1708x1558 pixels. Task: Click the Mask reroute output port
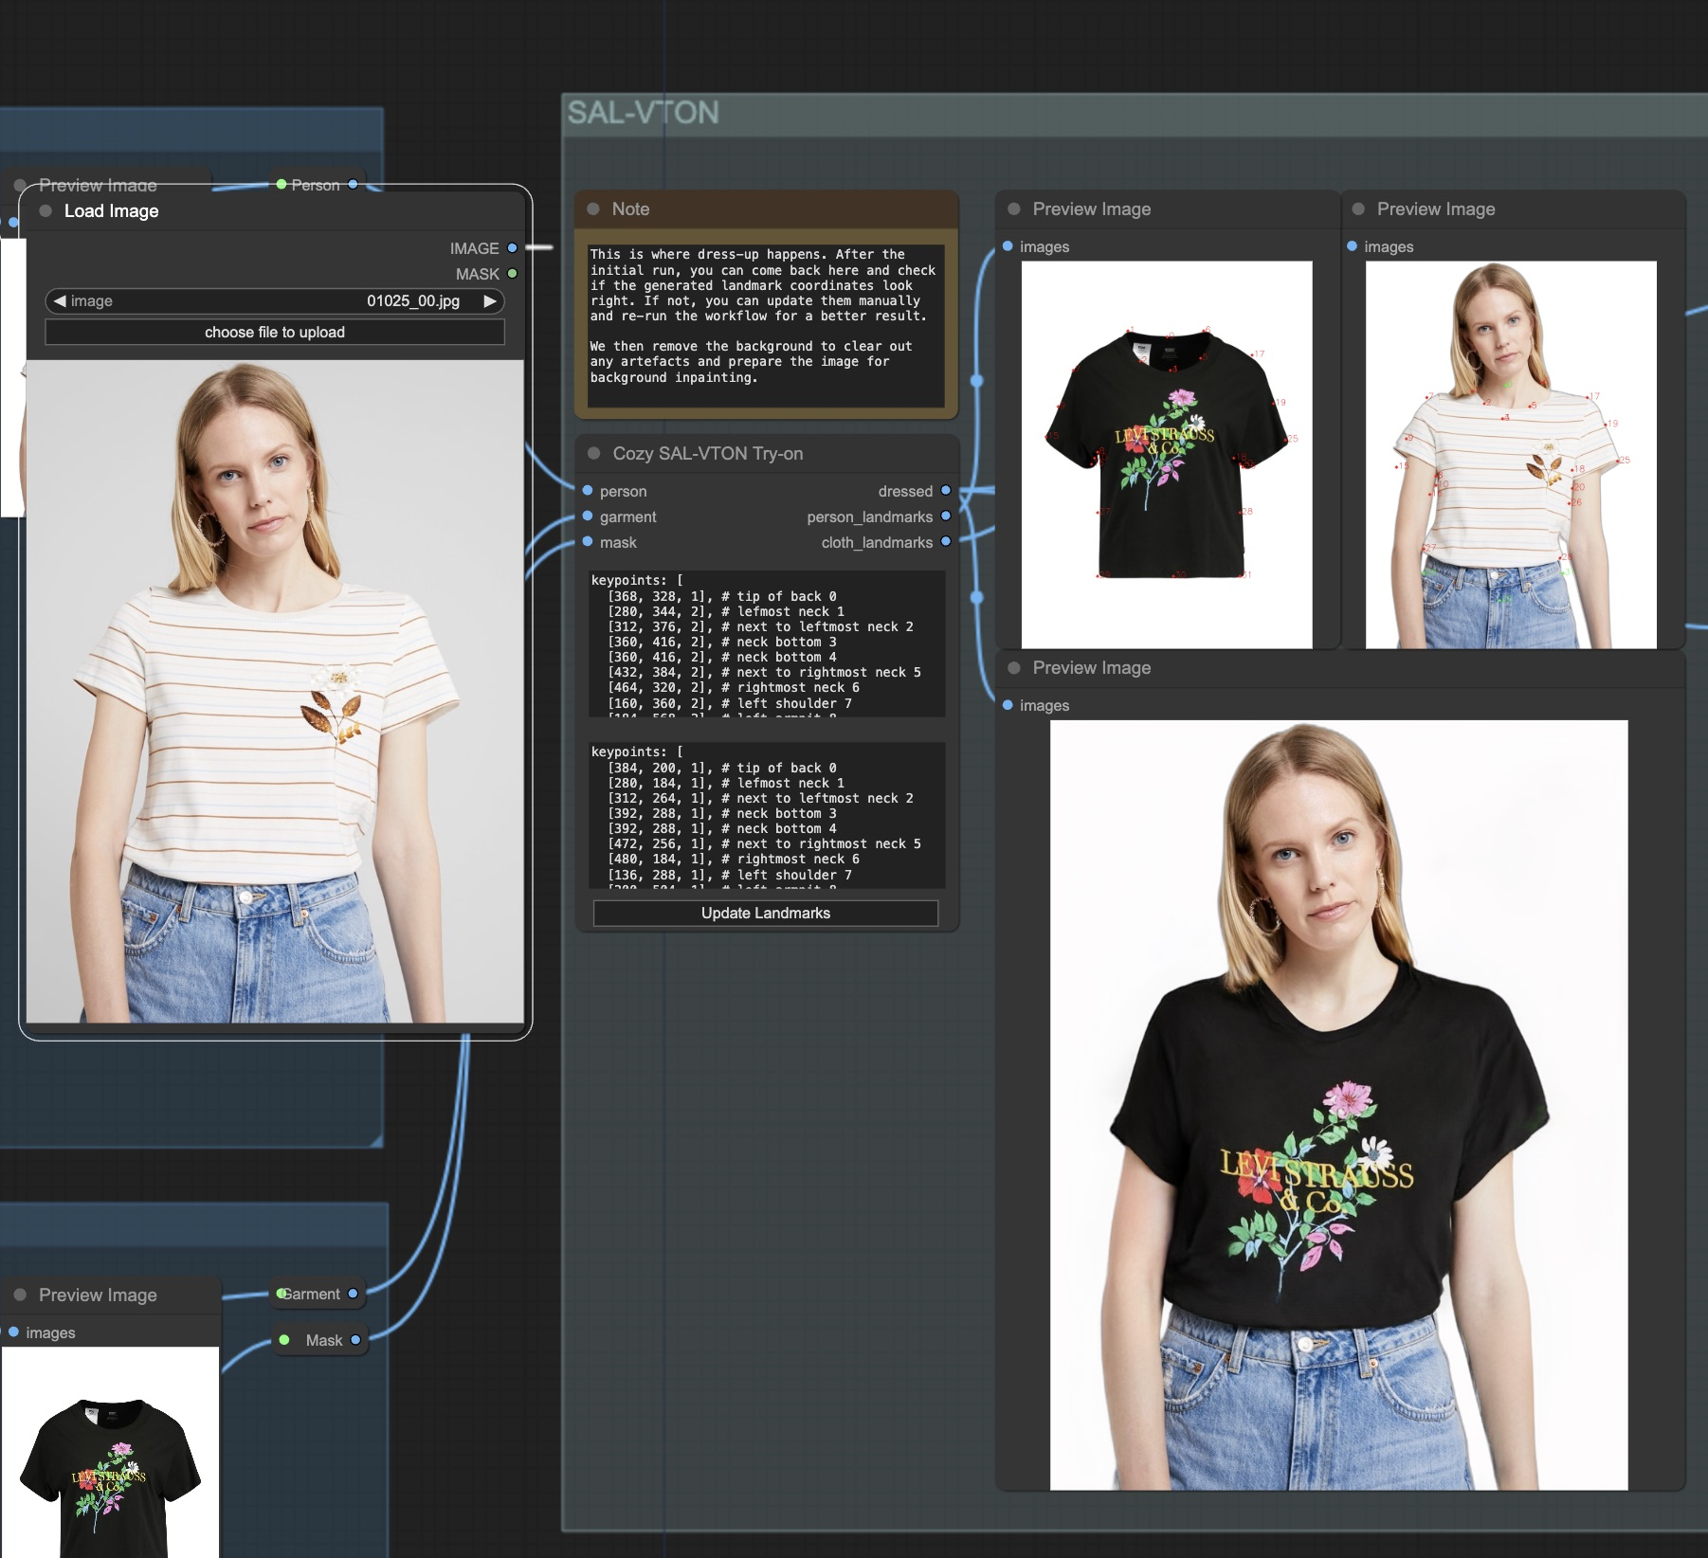(x=355, y=1340)
